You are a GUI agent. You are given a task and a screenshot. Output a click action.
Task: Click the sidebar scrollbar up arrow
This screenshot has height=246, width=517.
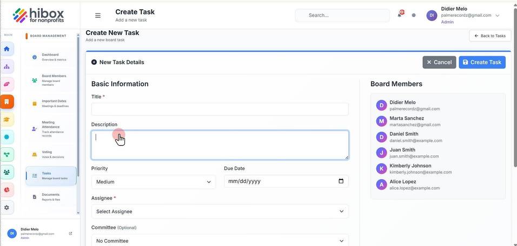coord(78,35)
